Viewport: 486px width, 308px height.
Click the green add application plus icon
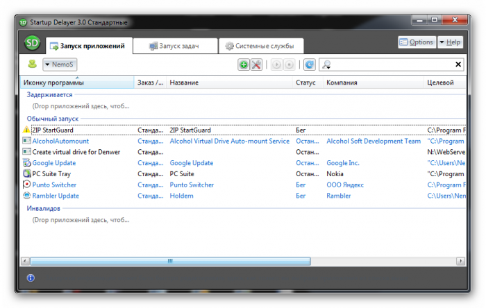tap(243, 65)
